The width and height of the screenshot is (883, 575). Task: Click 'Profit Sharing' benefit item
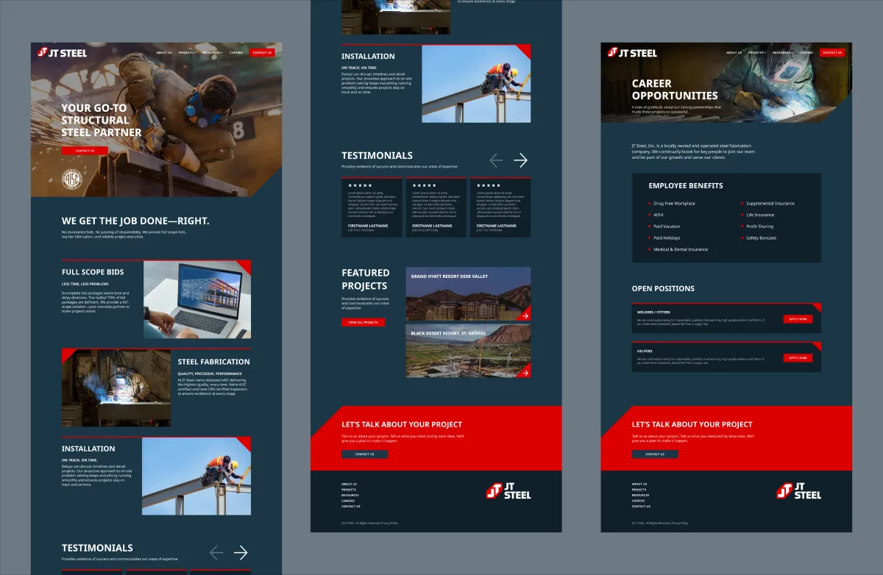click(757, 226)
